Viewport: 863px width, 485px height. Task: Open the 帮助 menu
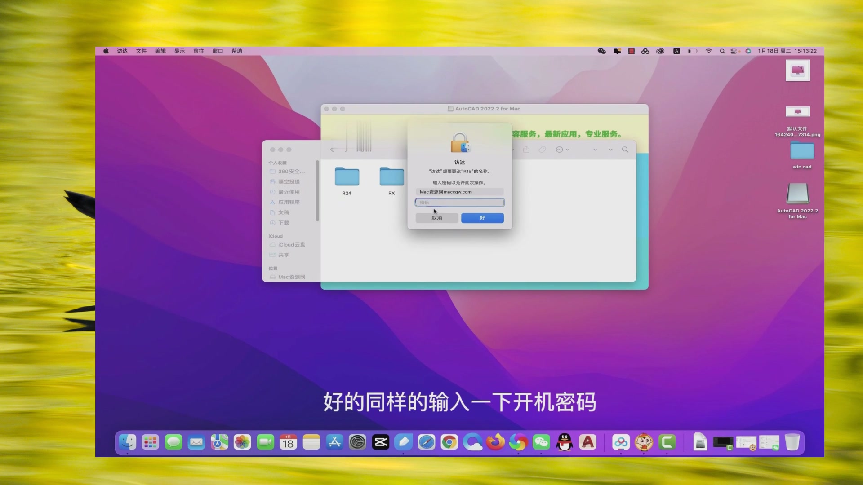[x=237, y=51]
